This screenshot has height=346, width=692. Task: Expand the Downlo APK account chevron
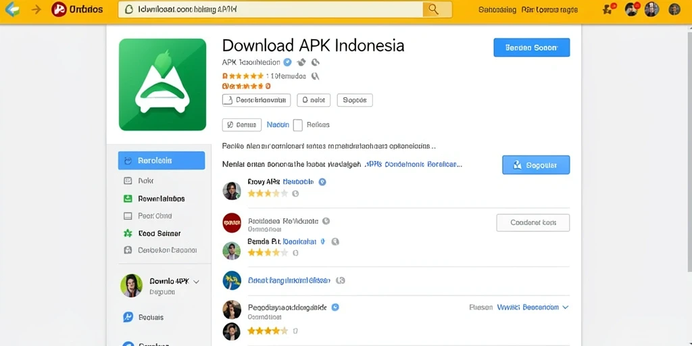tap(197, 282)
